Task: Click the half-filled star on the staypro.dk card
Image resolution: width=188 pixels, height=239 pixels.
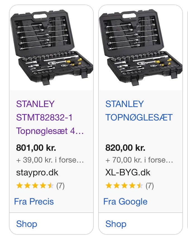Action: 50,186
